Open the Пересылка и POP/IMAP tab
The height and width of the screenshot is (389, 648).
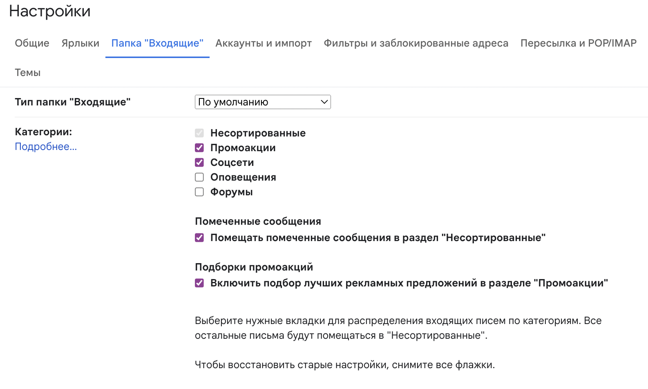point(579,43)
